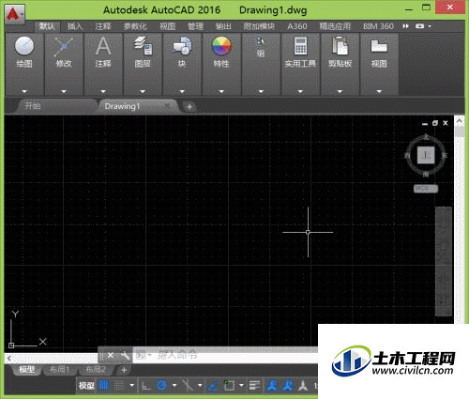Screen dimensions: 469x399
Task: Toggle grid display in the status bar
Action: 104,385
